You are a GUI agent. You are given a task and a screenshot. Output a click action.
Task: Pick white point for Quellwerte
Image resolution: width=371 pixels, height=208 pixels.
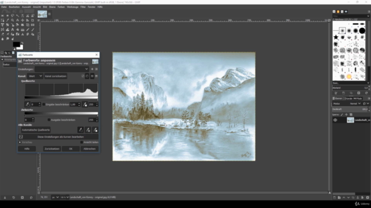point(85,104)
